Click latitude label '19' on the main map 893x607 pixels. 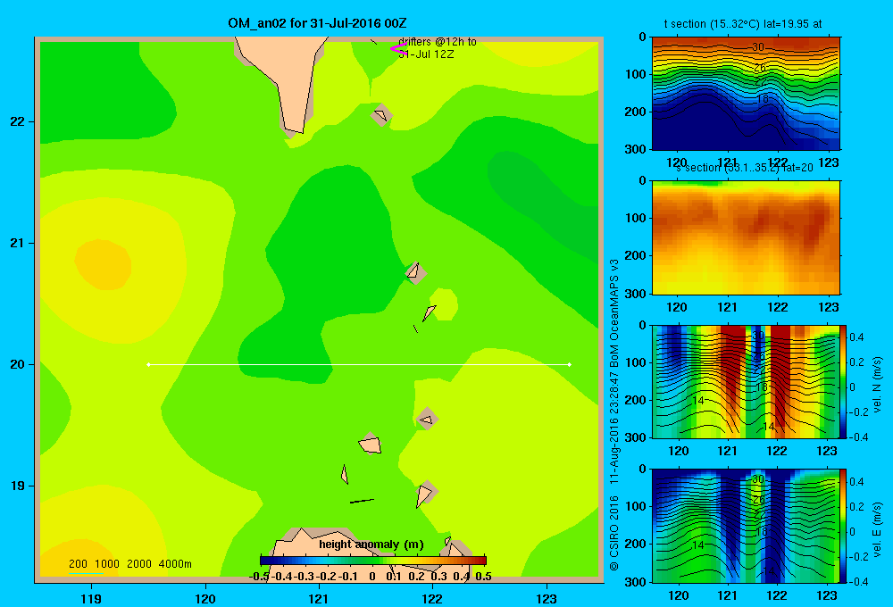click(x=18, y=486)
